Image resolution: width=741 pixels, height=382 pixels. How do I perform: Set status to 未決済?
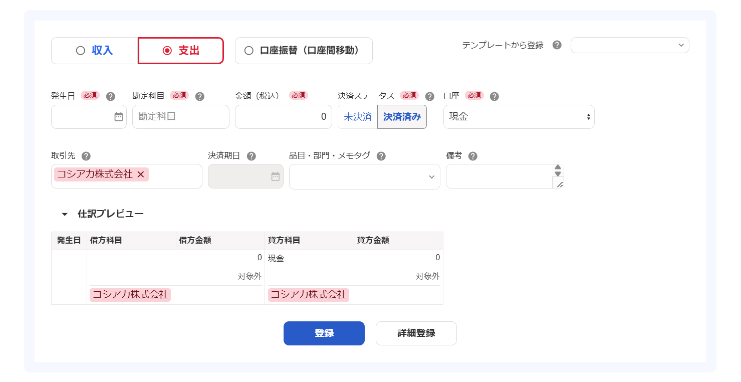358,117
